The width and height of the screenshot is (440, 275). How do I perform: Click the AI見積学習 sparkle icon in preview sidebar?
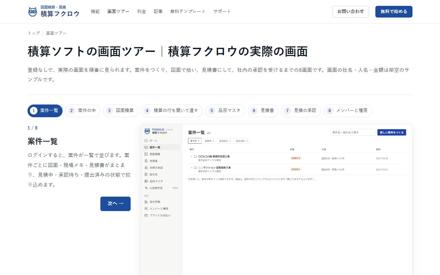tap(146, 188)
